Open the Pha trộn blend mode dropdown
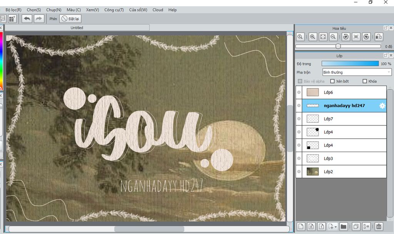394x234 pixels. tap(357, 72)
